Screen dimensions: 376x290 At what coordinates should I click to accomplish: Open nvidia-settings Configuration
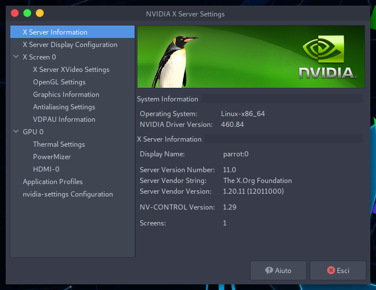click(68, 194)
